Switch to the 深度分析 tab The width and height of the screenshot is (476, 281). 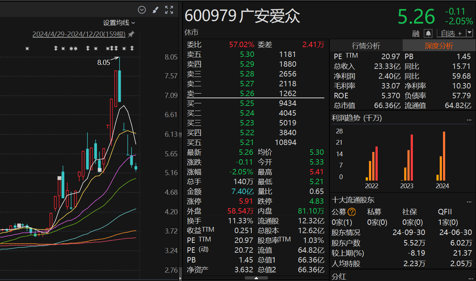pos(439,46)
